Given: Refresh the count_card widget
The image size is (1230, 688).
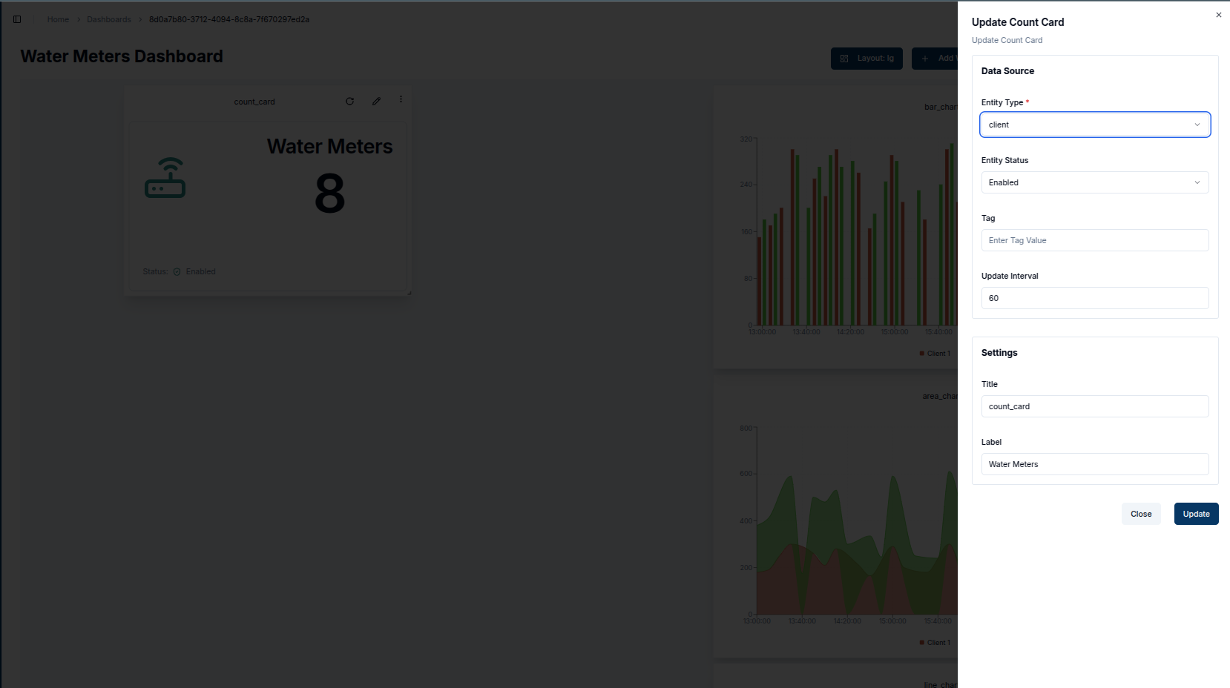Looking at the screenshot, I should coord(349,101).
